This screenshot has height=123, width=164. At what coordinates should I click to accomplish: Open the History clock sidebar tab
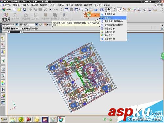pyautogui.click(x=3, y=69)
